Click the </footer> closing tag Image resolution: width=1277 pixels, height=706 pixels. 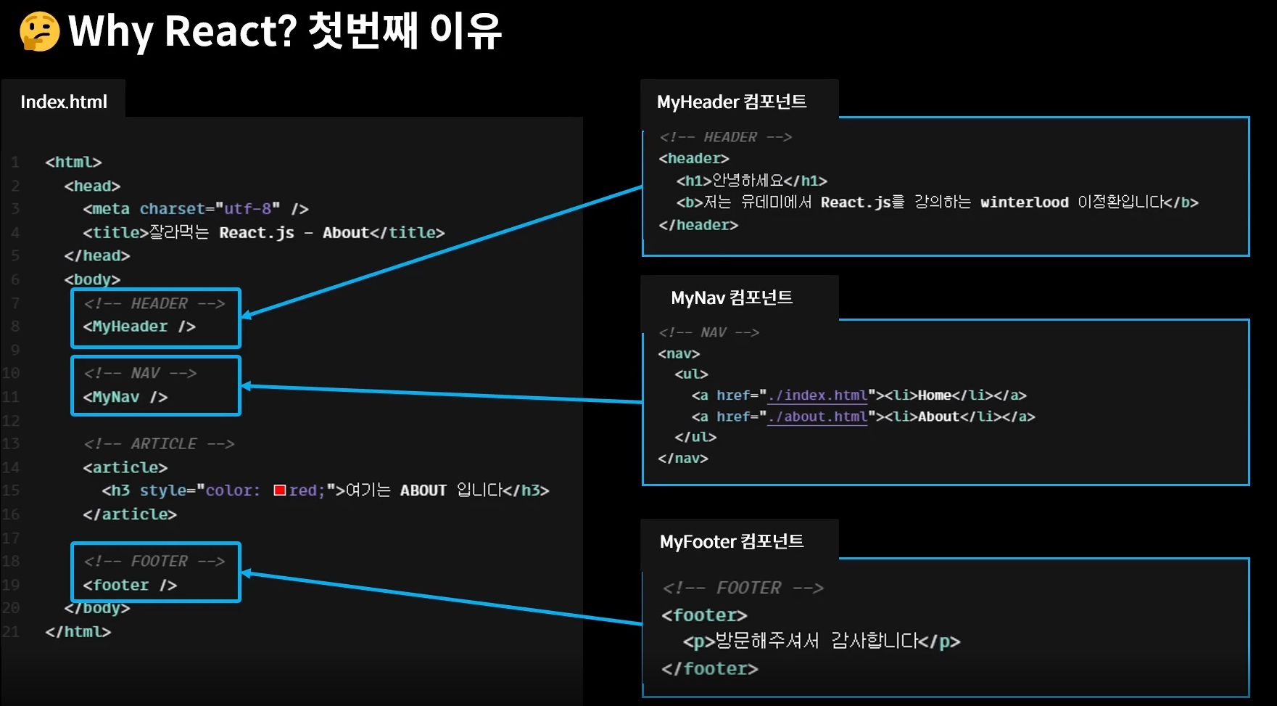click(x=710, y=668)
